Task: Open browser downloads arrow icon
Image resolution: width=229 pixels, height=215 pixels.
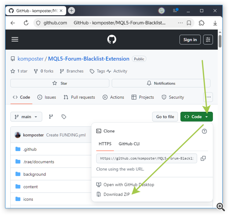Action: (215, 23)
